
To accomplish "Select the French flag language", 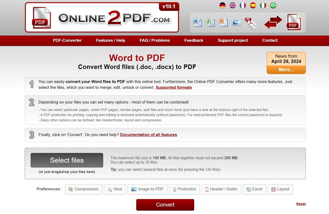I will (x=243, y=5).
